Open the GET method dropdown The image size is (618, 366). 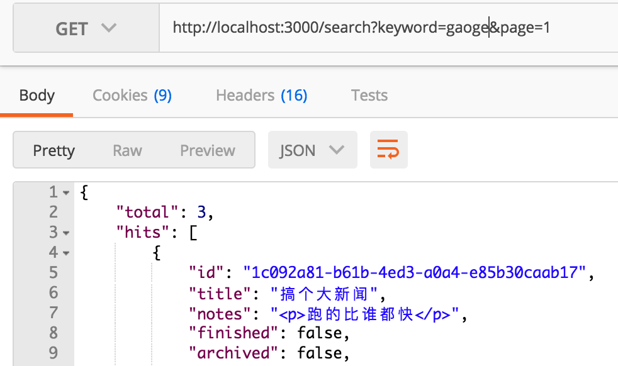click(x=86, y=29)
